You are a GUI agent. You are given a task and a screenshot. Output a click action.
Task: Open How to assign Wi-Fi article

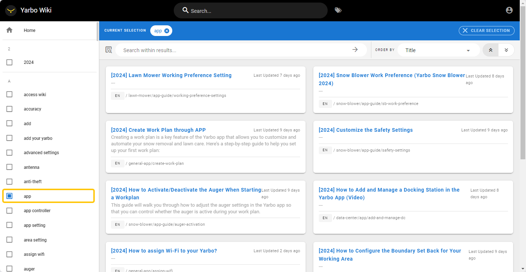164,251
